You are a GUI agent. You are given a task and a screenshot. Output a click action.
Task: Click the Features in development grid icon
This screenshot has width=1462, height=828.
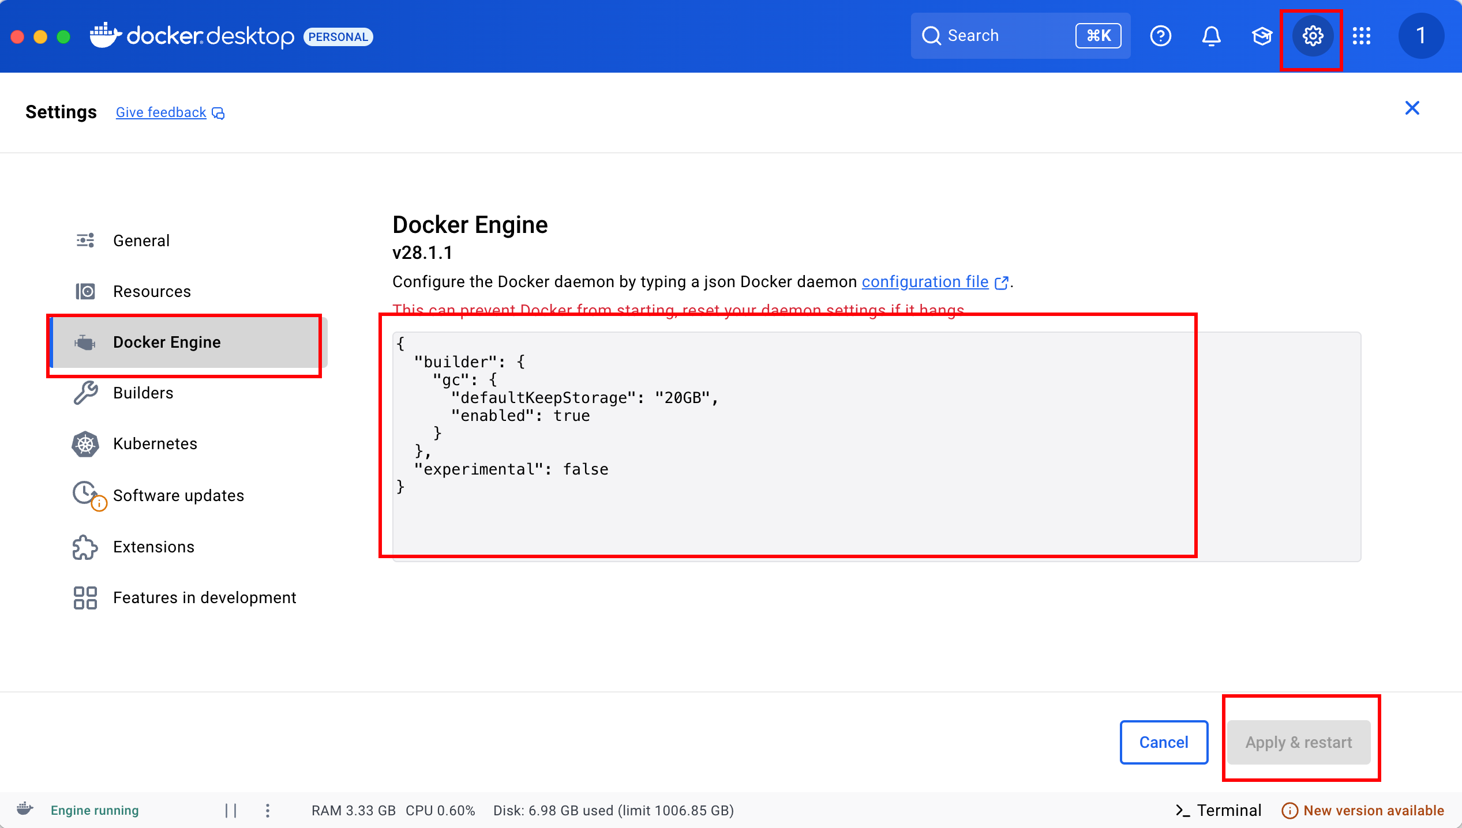(85, 598)
